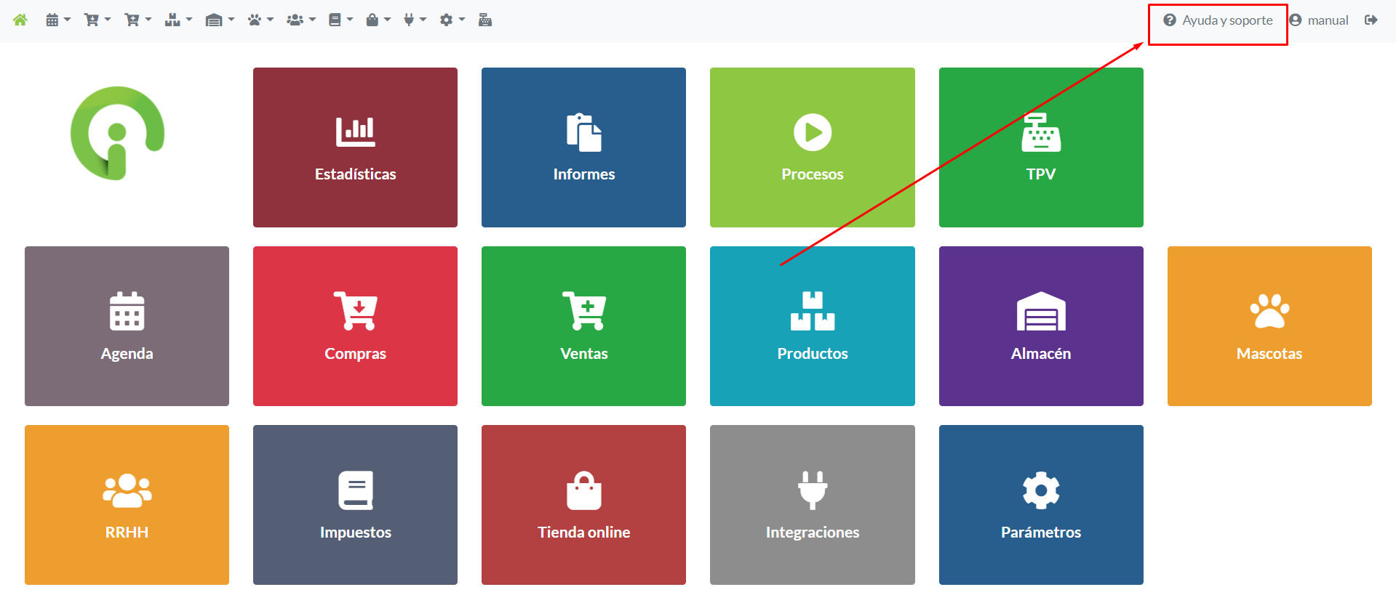This screenshot has height=603, width=1396.
Task: Open the Mascotas paw tile
Action: [x=1269, y=326]
